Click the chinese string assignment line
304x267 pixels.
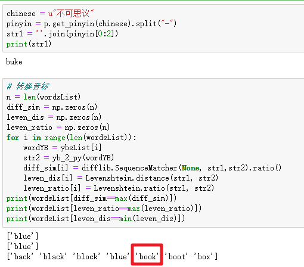pyautogui.click(x=50, y=14)
